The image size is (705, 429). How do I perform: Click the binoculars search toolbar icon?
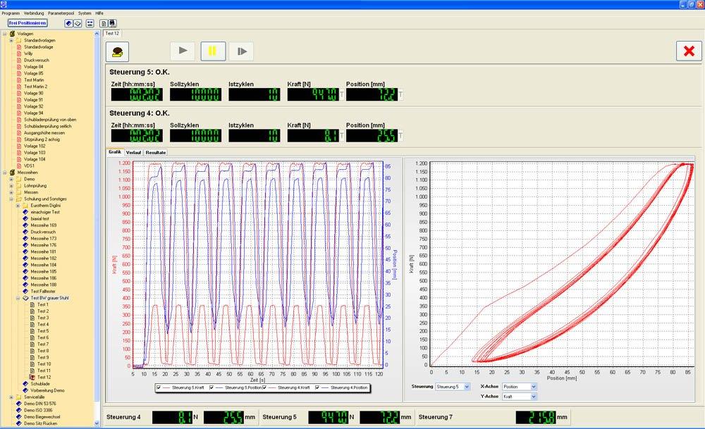(113, 23)
